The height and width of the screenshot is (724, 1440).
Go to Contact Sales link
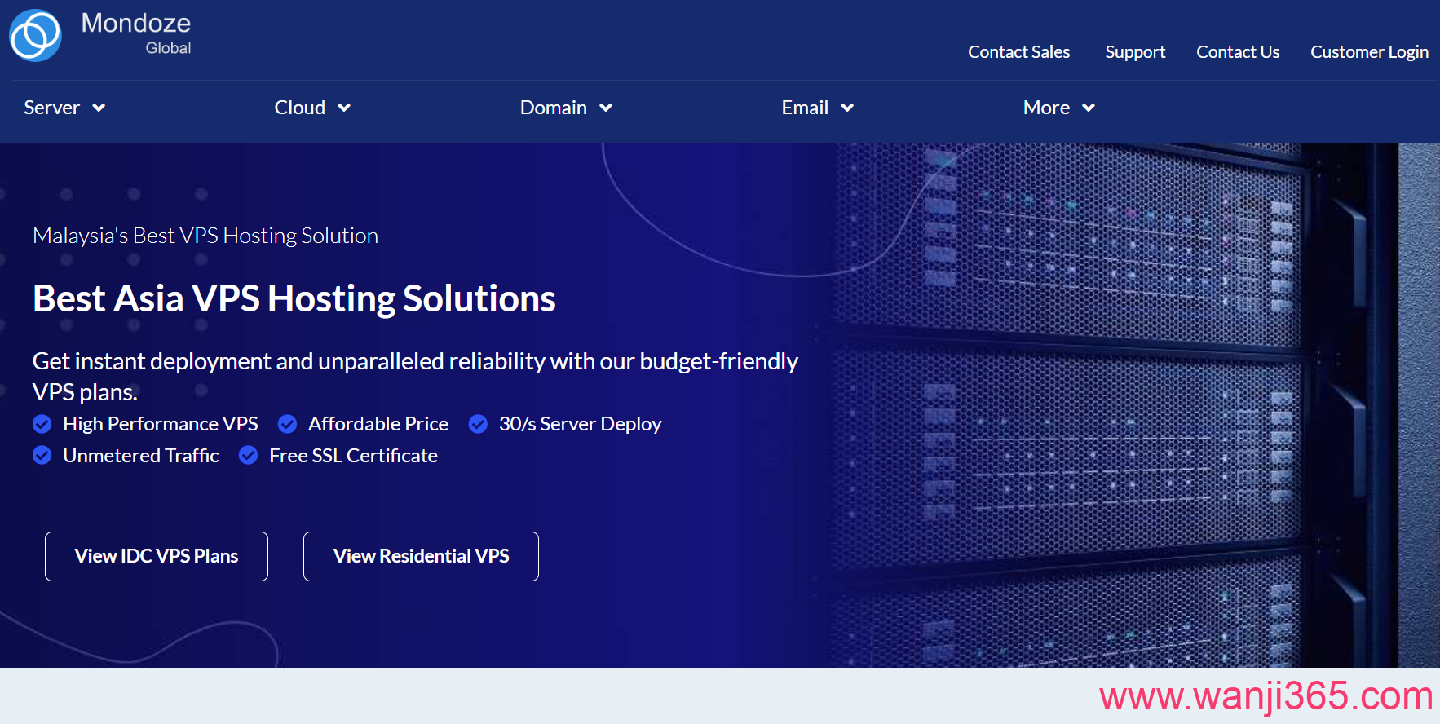tap(1018, 52)
